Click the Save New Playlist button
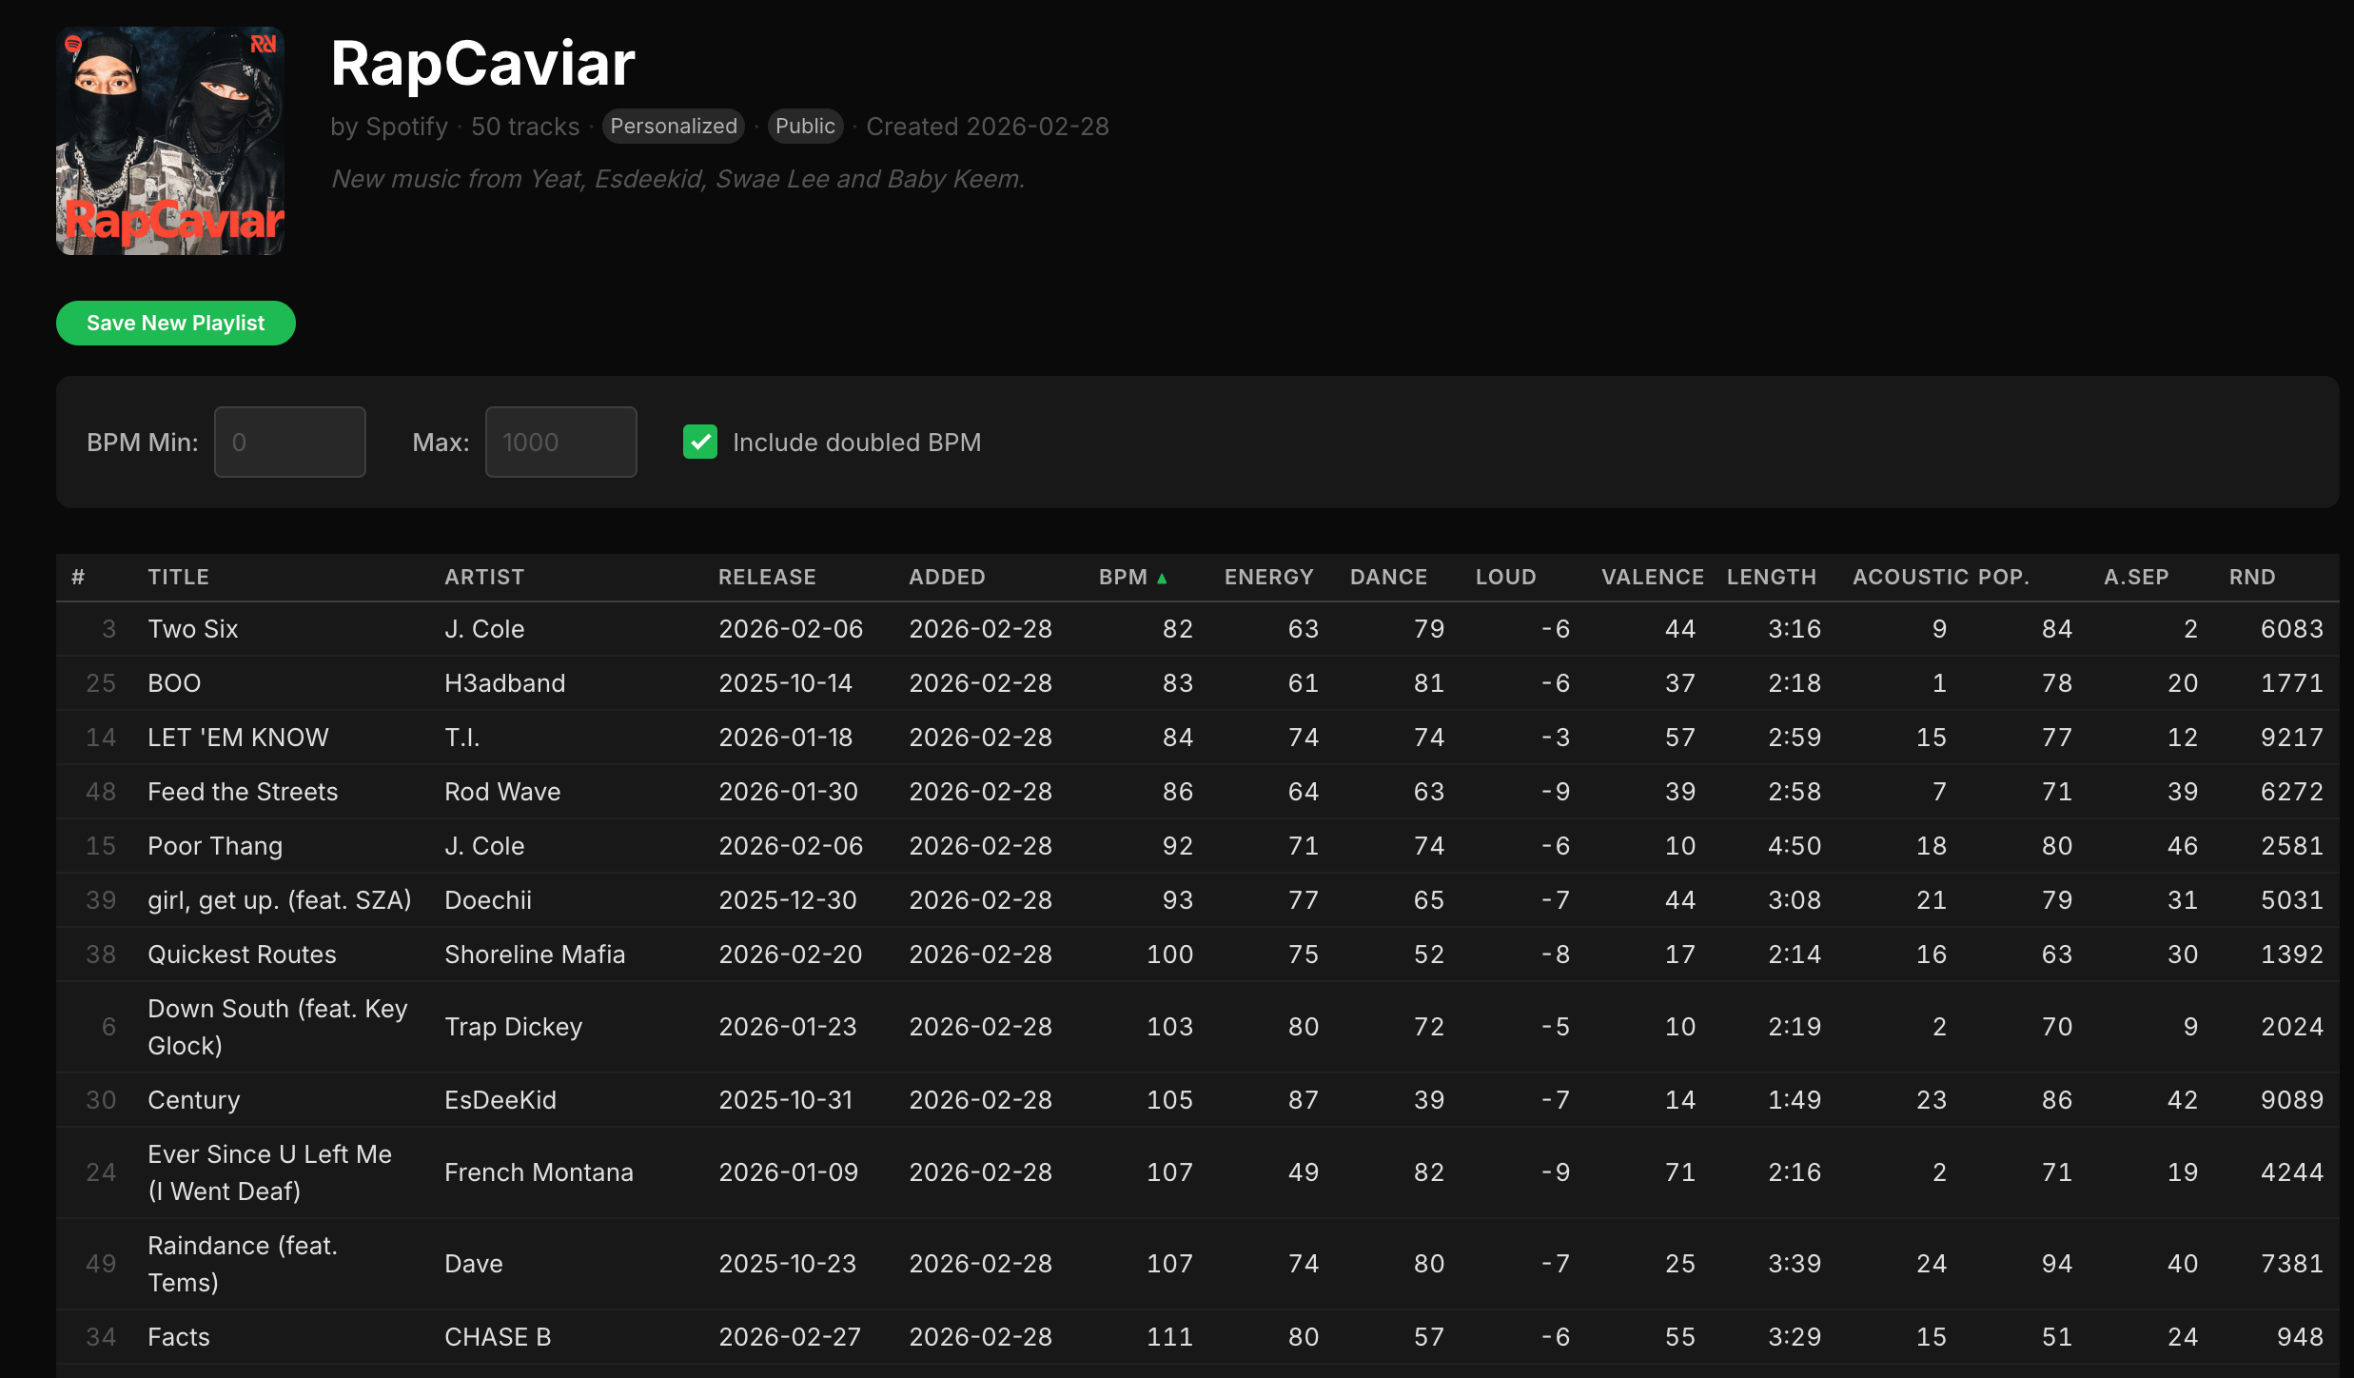Screen dimensions: 2354x1378 (176, 324)
